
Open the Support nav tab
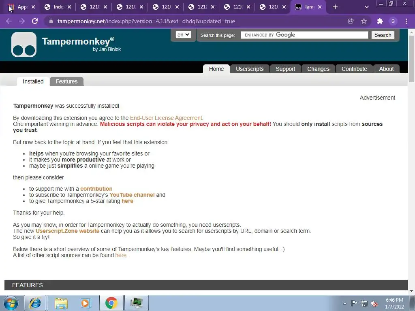point(285,69)
